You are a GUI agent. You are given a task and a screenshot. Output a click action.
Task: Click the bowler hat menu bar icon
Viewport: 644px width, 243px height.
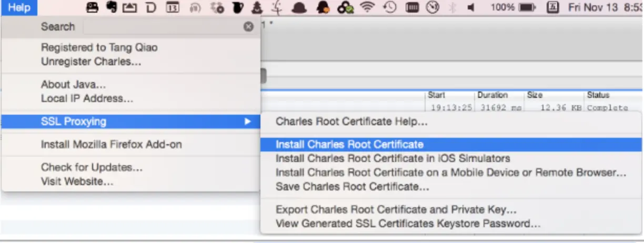pos(299,8)
